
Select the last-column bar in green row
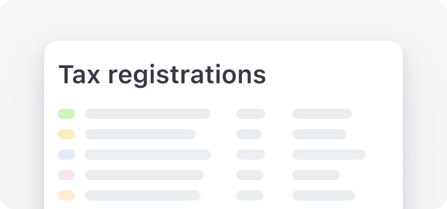pos(322,114)
